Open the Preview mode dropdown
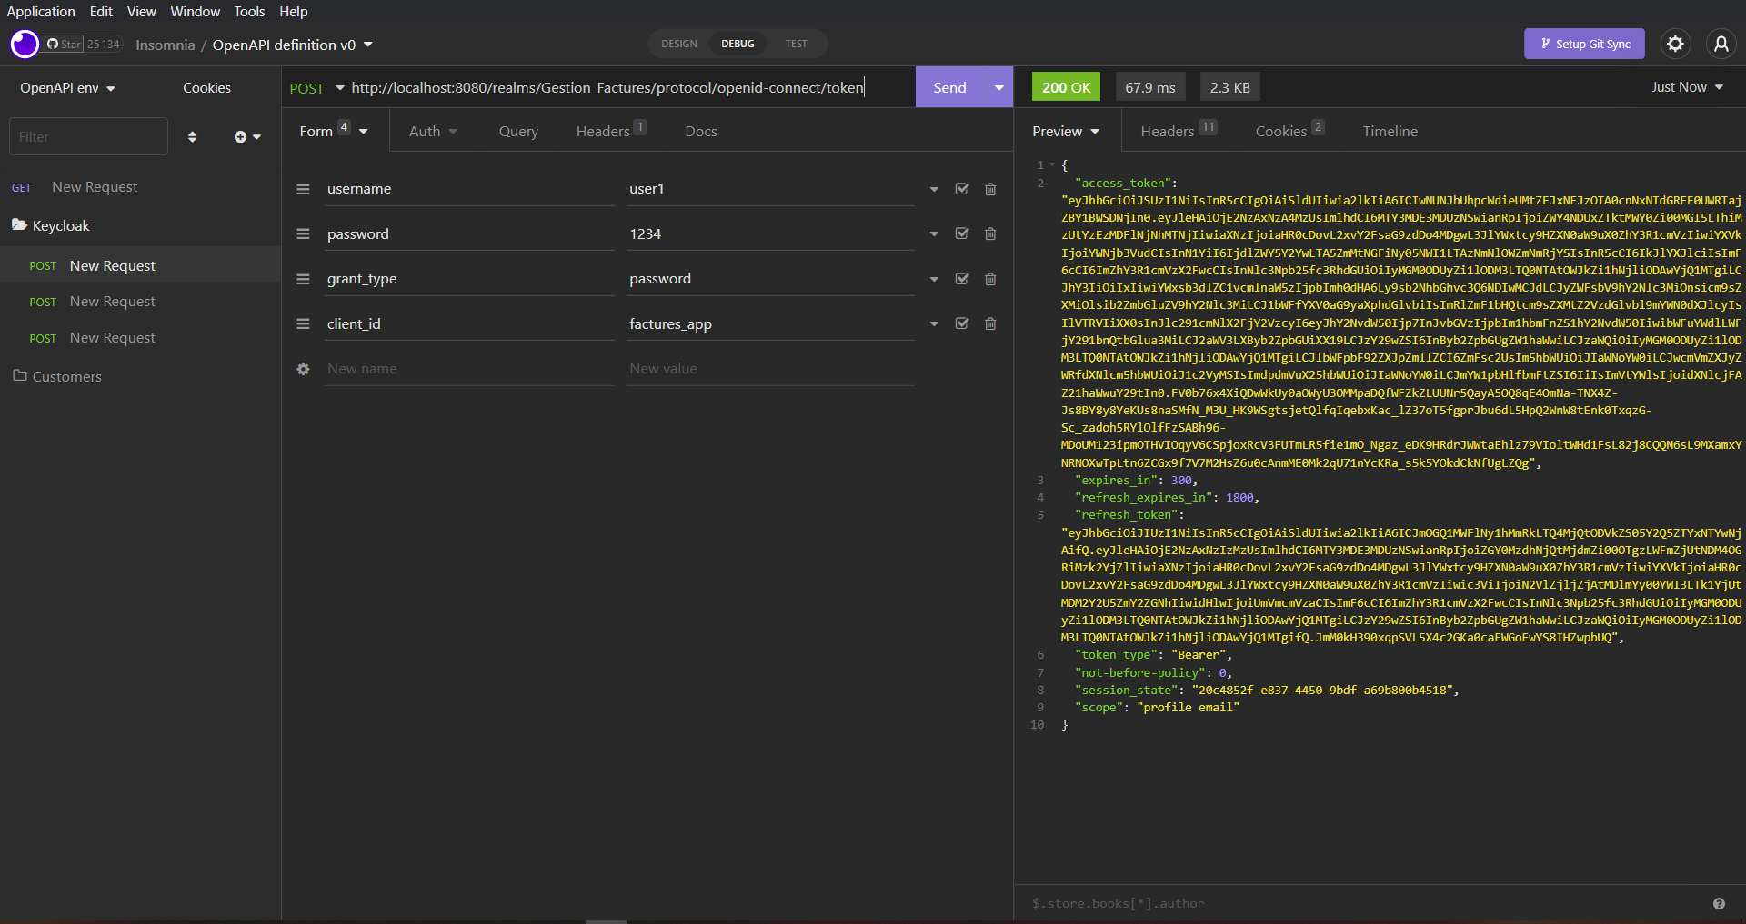1746x924 pixels. click(1065, 131)
